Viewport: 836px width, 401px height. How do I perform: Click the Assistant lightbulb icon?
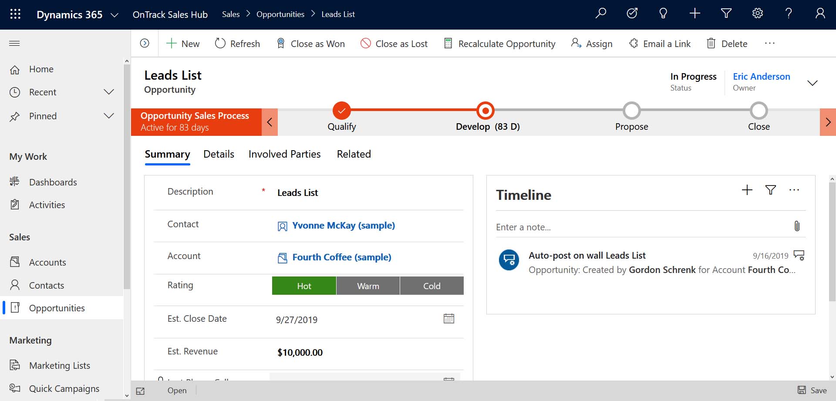click(663, 13)
